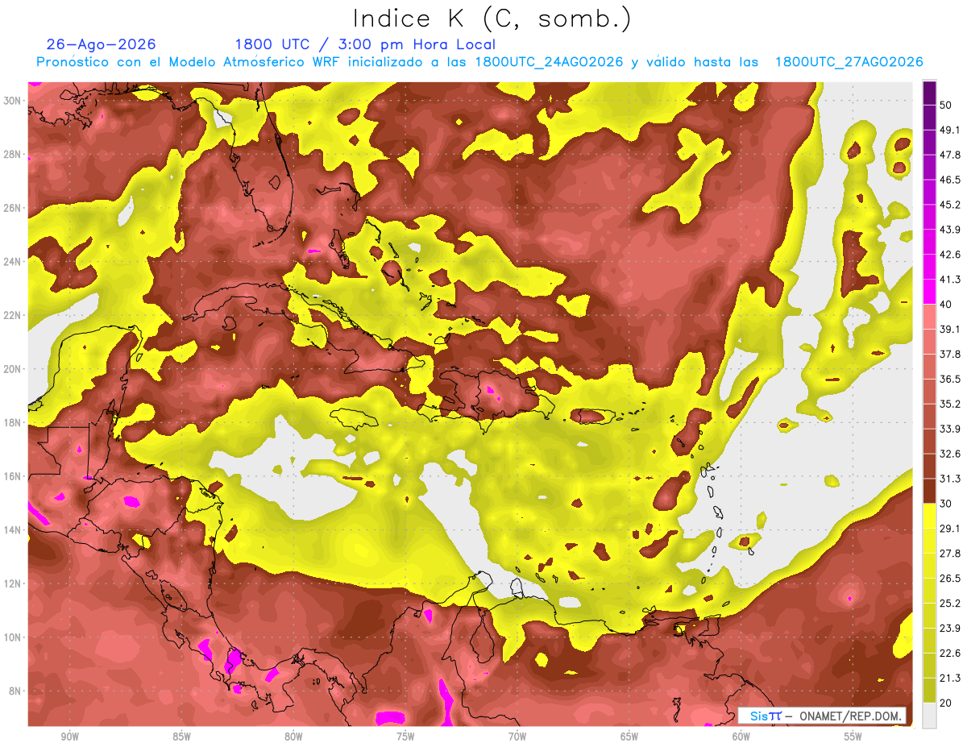The image size is (967, 747).
Task: Click the colorbar value "37.8"
Action: [x=950, y=354]
